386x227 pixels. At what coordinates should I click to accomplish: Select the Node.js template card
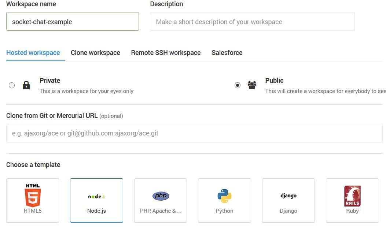point(96,200)
